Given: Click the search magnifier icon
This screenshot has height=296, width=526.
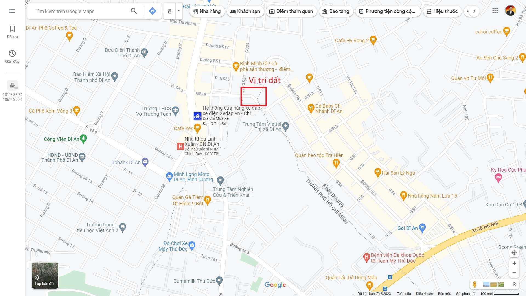Looking at the screenshot, I should [134, 11].
